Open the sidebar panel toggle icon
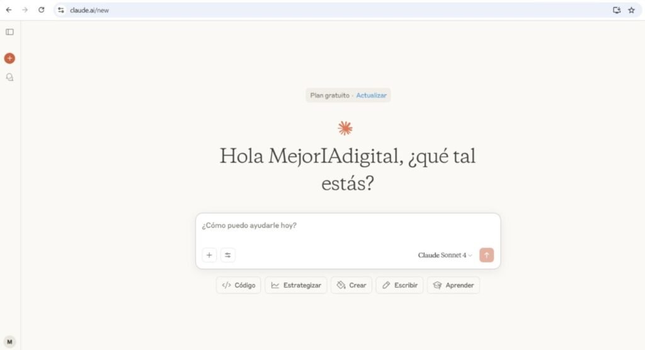645x350 pixels. click(9, 32)
